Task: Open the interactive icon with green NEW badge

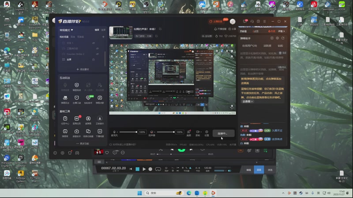Action: coord(88,98)
